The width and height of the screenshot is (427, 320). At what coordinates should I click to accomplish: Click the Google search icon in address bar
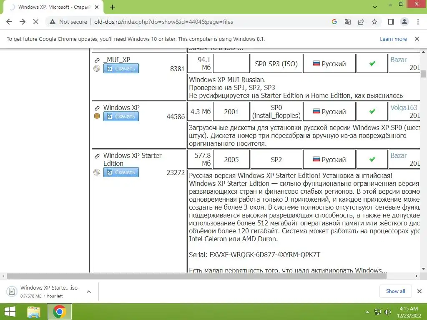point(334,22)
